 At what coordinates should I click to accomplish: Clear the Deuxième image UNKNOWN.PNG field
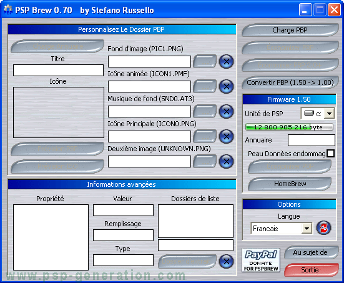click(x=226, y=162)
